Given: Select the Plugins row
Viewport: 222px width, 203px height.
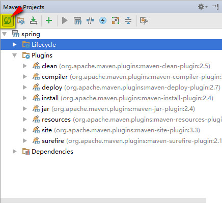Looking at the screenshot, I should click(x=111, y=55).
